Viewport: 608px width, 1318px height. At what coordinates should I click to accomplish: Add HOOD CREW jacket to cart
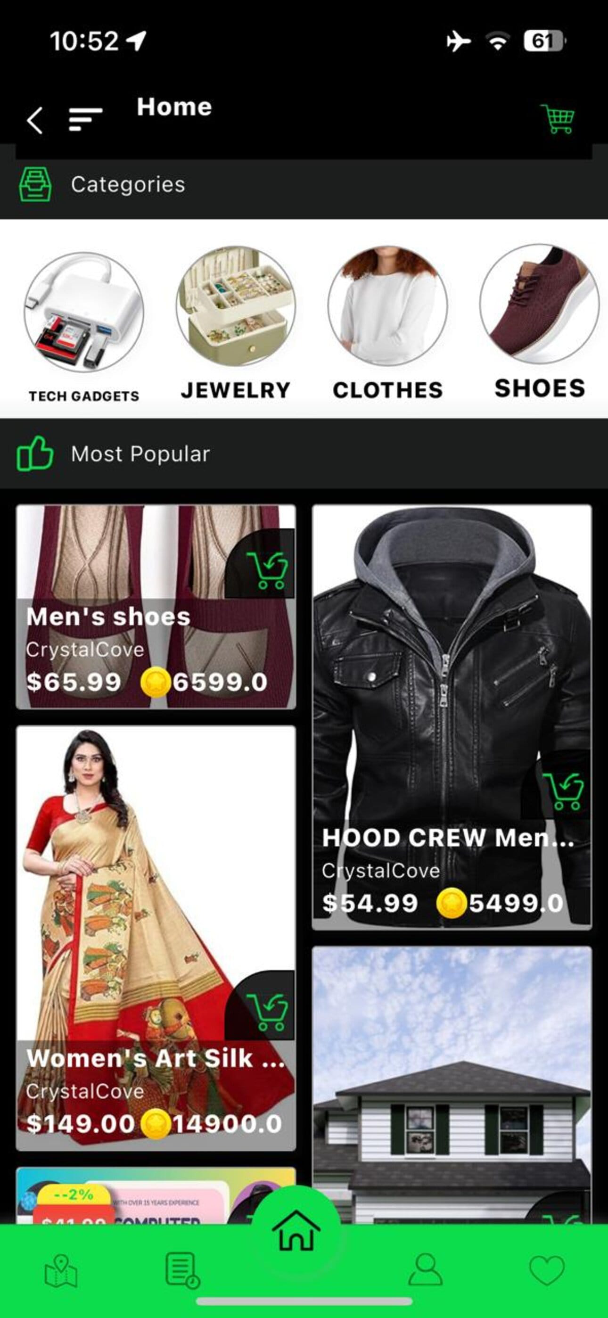tap(563, 791)
